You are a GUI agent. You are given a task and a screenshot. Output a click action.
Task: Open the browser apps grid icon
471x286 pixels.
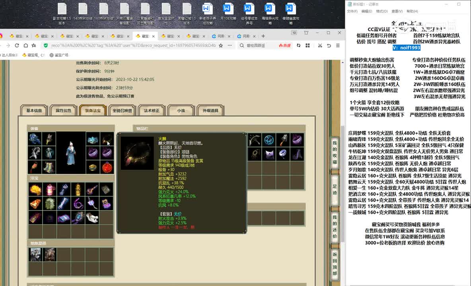(x=308, y=45)
